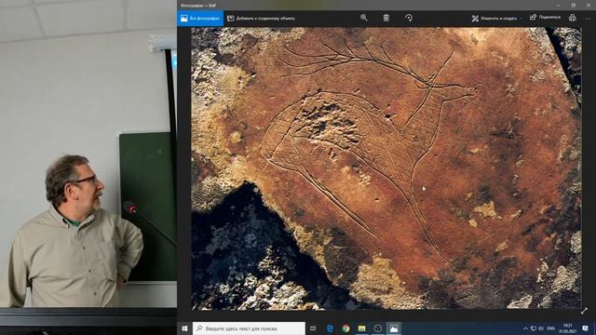Image resolution: width=596 pixels, height=335 pixels.
Task: Launch Microsoft Edge from taskbar
Action: point(330,328)
